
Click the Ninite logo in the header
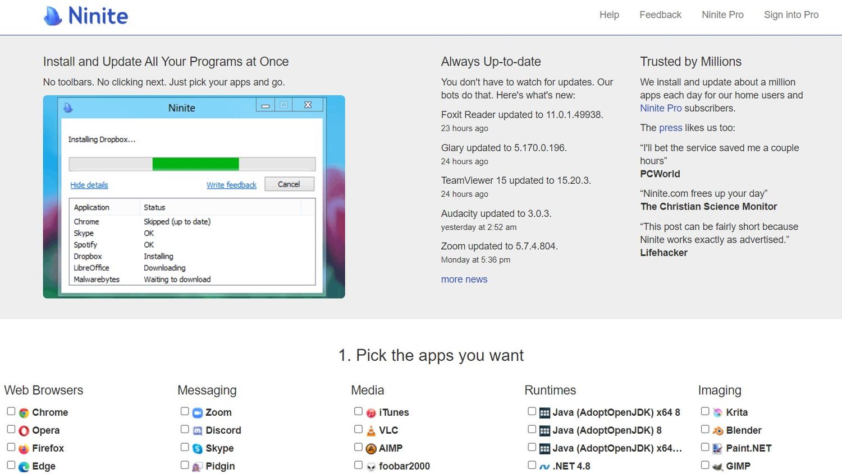tap(86, 16)
